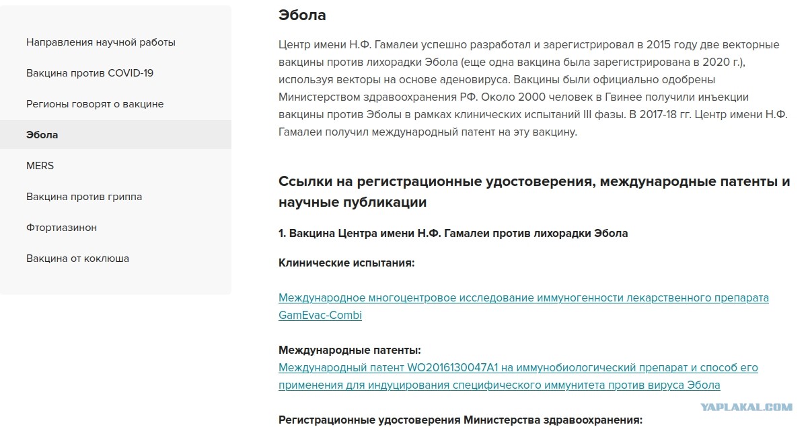Screen dimensions: 810x427
Task: Open the GamEvac-Combi immunogenicity study link
Action: pos(523,297)
